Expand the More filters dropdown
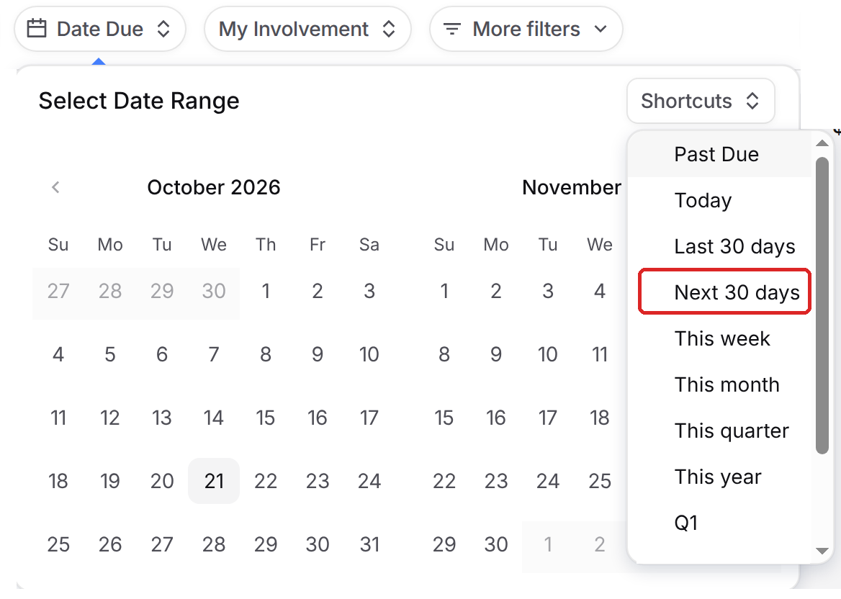Viewport: 841px width, 599px height. (x=526, y=29)
